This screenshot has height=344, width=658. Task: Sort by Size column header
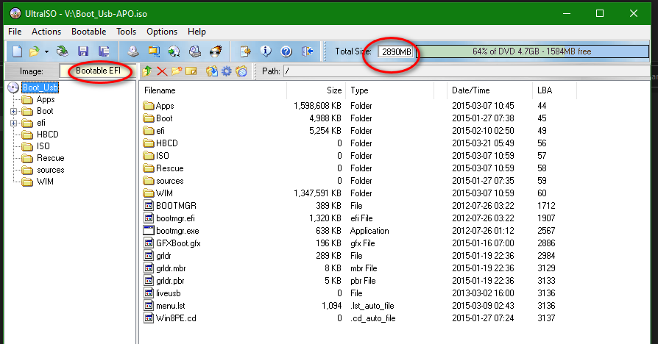point(316,90)
